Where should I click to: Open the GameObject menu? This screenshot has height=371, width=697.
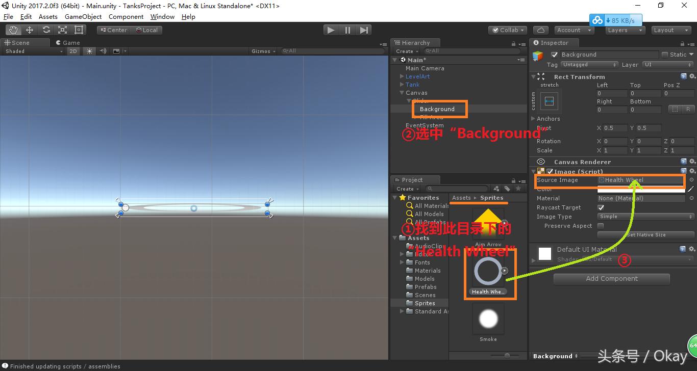[x=83, y=16]
